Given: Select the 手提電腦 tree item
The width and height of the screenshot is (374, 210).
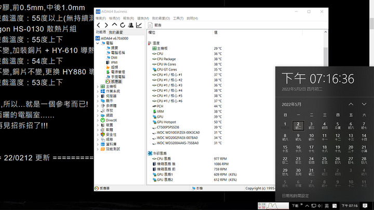Looking at the screenshot, I should pos(117,77).
